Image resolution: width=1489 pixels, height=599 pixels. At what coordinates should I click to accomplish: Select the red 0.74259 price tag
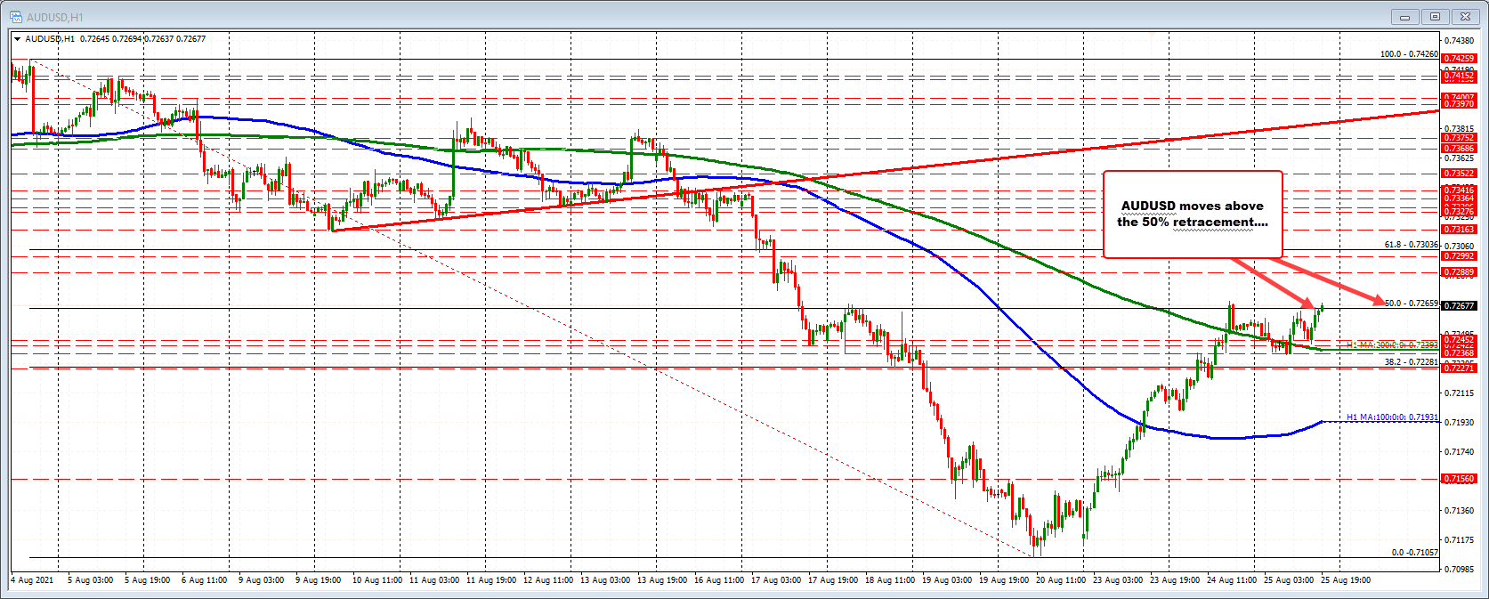pyautogui.click(x=1459, y=59)
